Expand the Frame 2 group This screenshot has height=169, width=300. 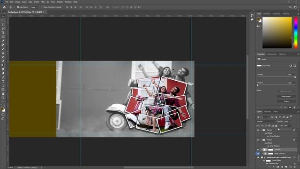tap(262, 130)
